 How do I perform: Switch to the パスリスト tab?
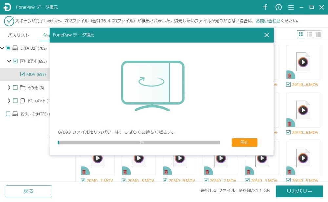18,35
